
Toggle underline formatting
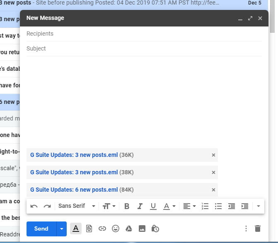pos(153,206)
